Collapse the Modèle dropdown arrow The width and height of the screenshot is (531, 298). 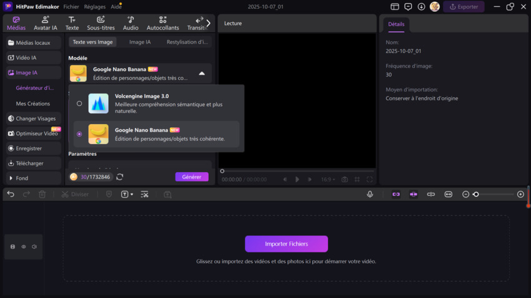(202, 74)
